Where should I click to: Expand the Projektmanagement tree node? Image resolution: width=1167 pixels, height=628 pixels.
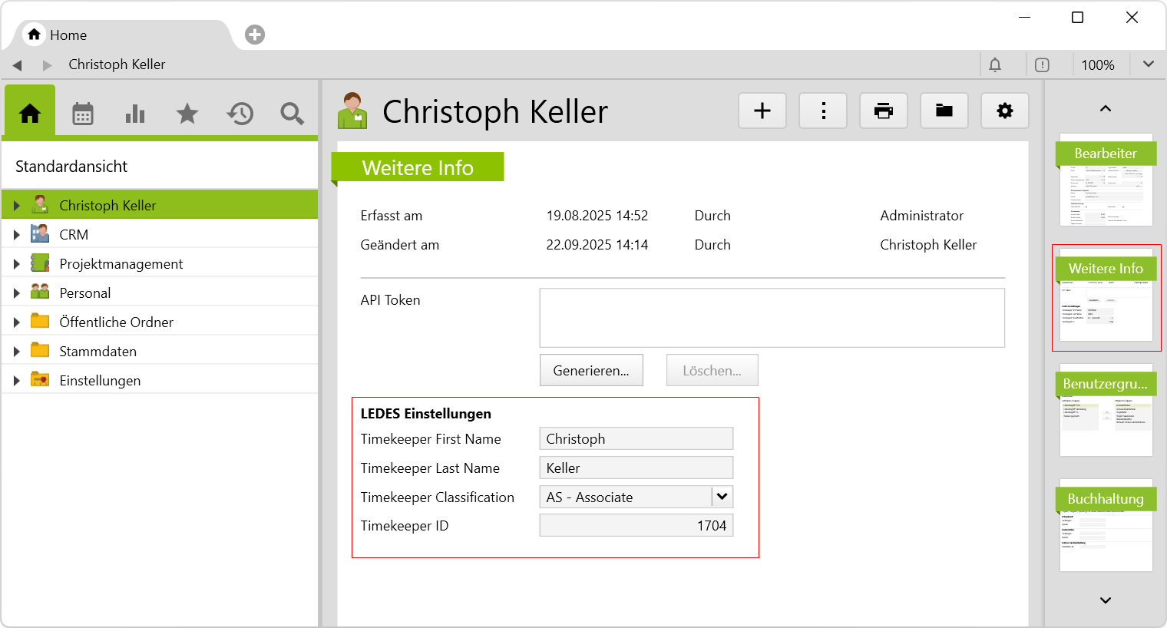point(16,264)
